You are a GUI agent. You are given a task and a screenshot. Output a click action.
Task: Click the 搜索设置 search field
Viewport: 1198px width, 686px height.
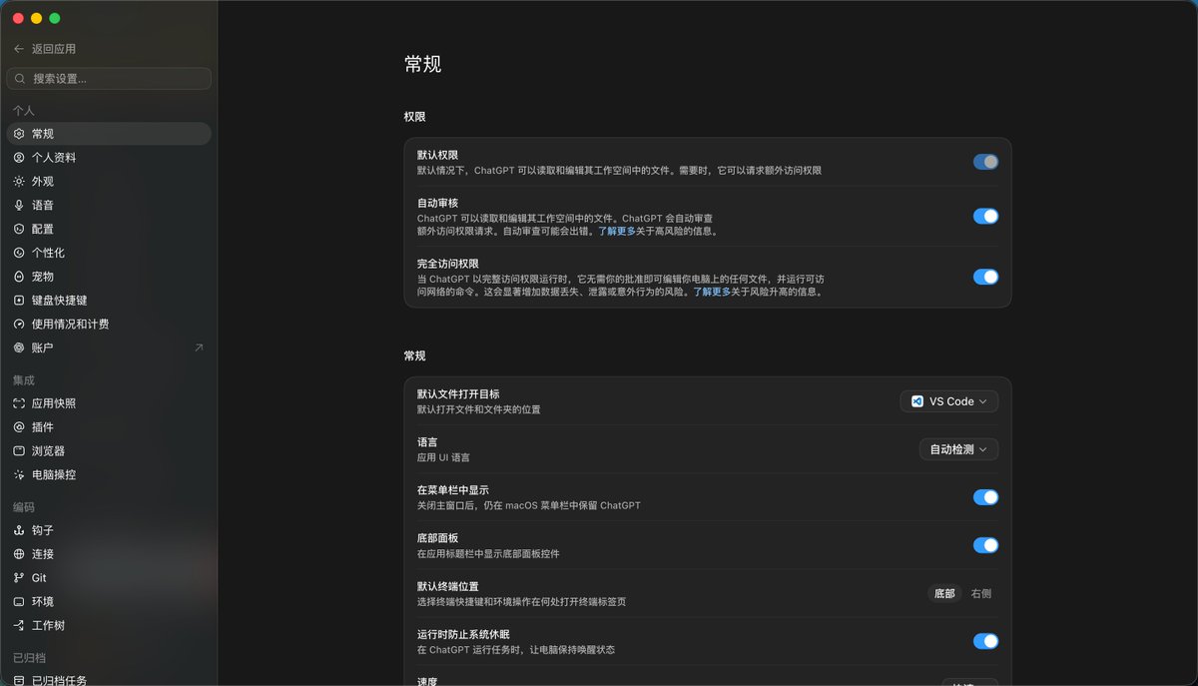[109, 79]
